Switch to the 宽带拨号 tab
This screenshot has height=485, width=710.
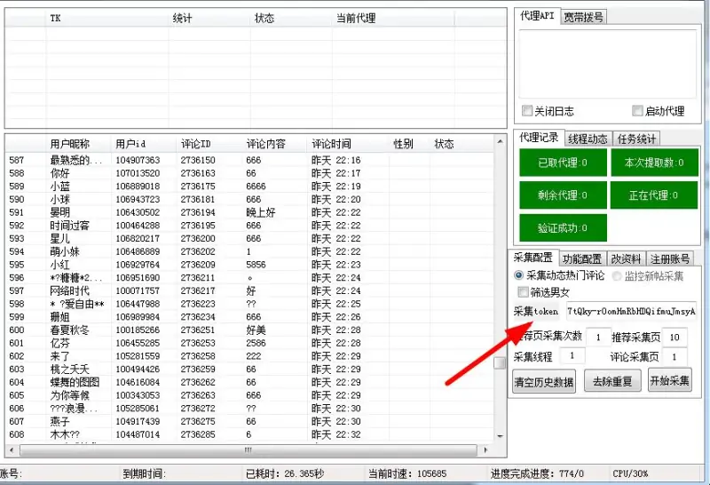click(x=584, y=16)
